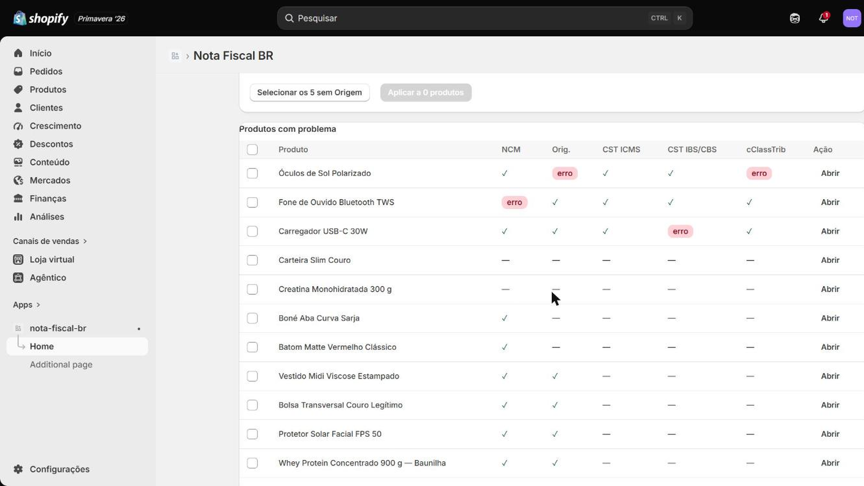Click the Descontos badge icon
Image resolution: width=864 pixels, height=486 pixels.
point(18,144)
